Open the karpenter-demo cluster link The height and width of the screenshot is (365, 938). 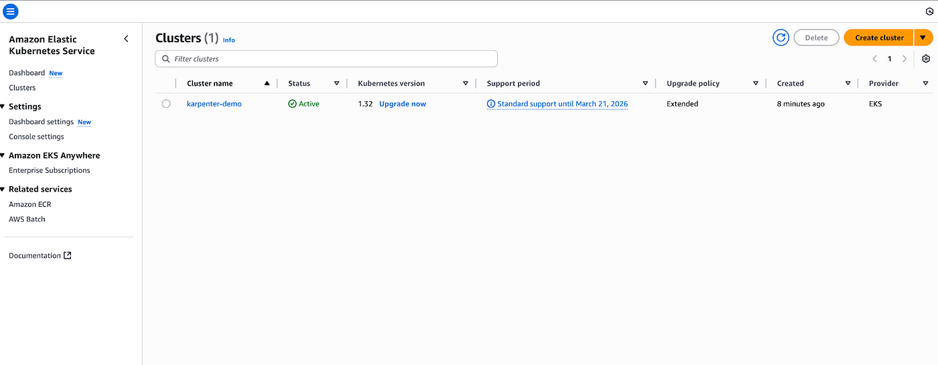pyautogui.click(x=214, y=104)
